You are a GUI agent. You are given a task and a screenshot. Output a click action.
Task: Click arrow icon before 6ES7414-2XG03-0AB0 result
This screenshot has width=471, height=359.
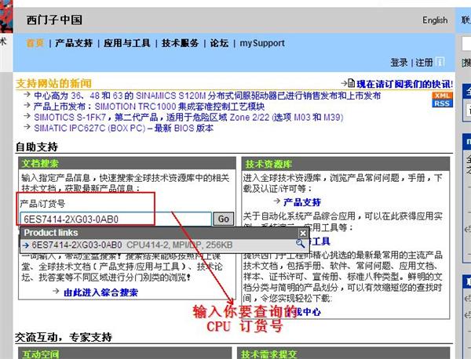(26, 245)
